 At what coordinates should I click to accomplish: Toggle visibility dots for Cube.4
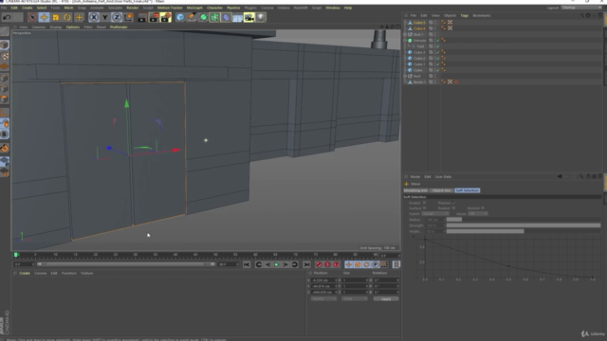pyautogui.click(x=434, y=28)
